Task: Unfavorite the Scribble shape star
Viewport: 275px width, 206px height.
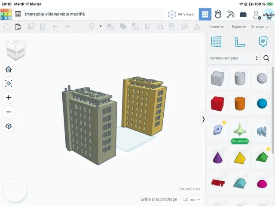Action: coord(224,122)
